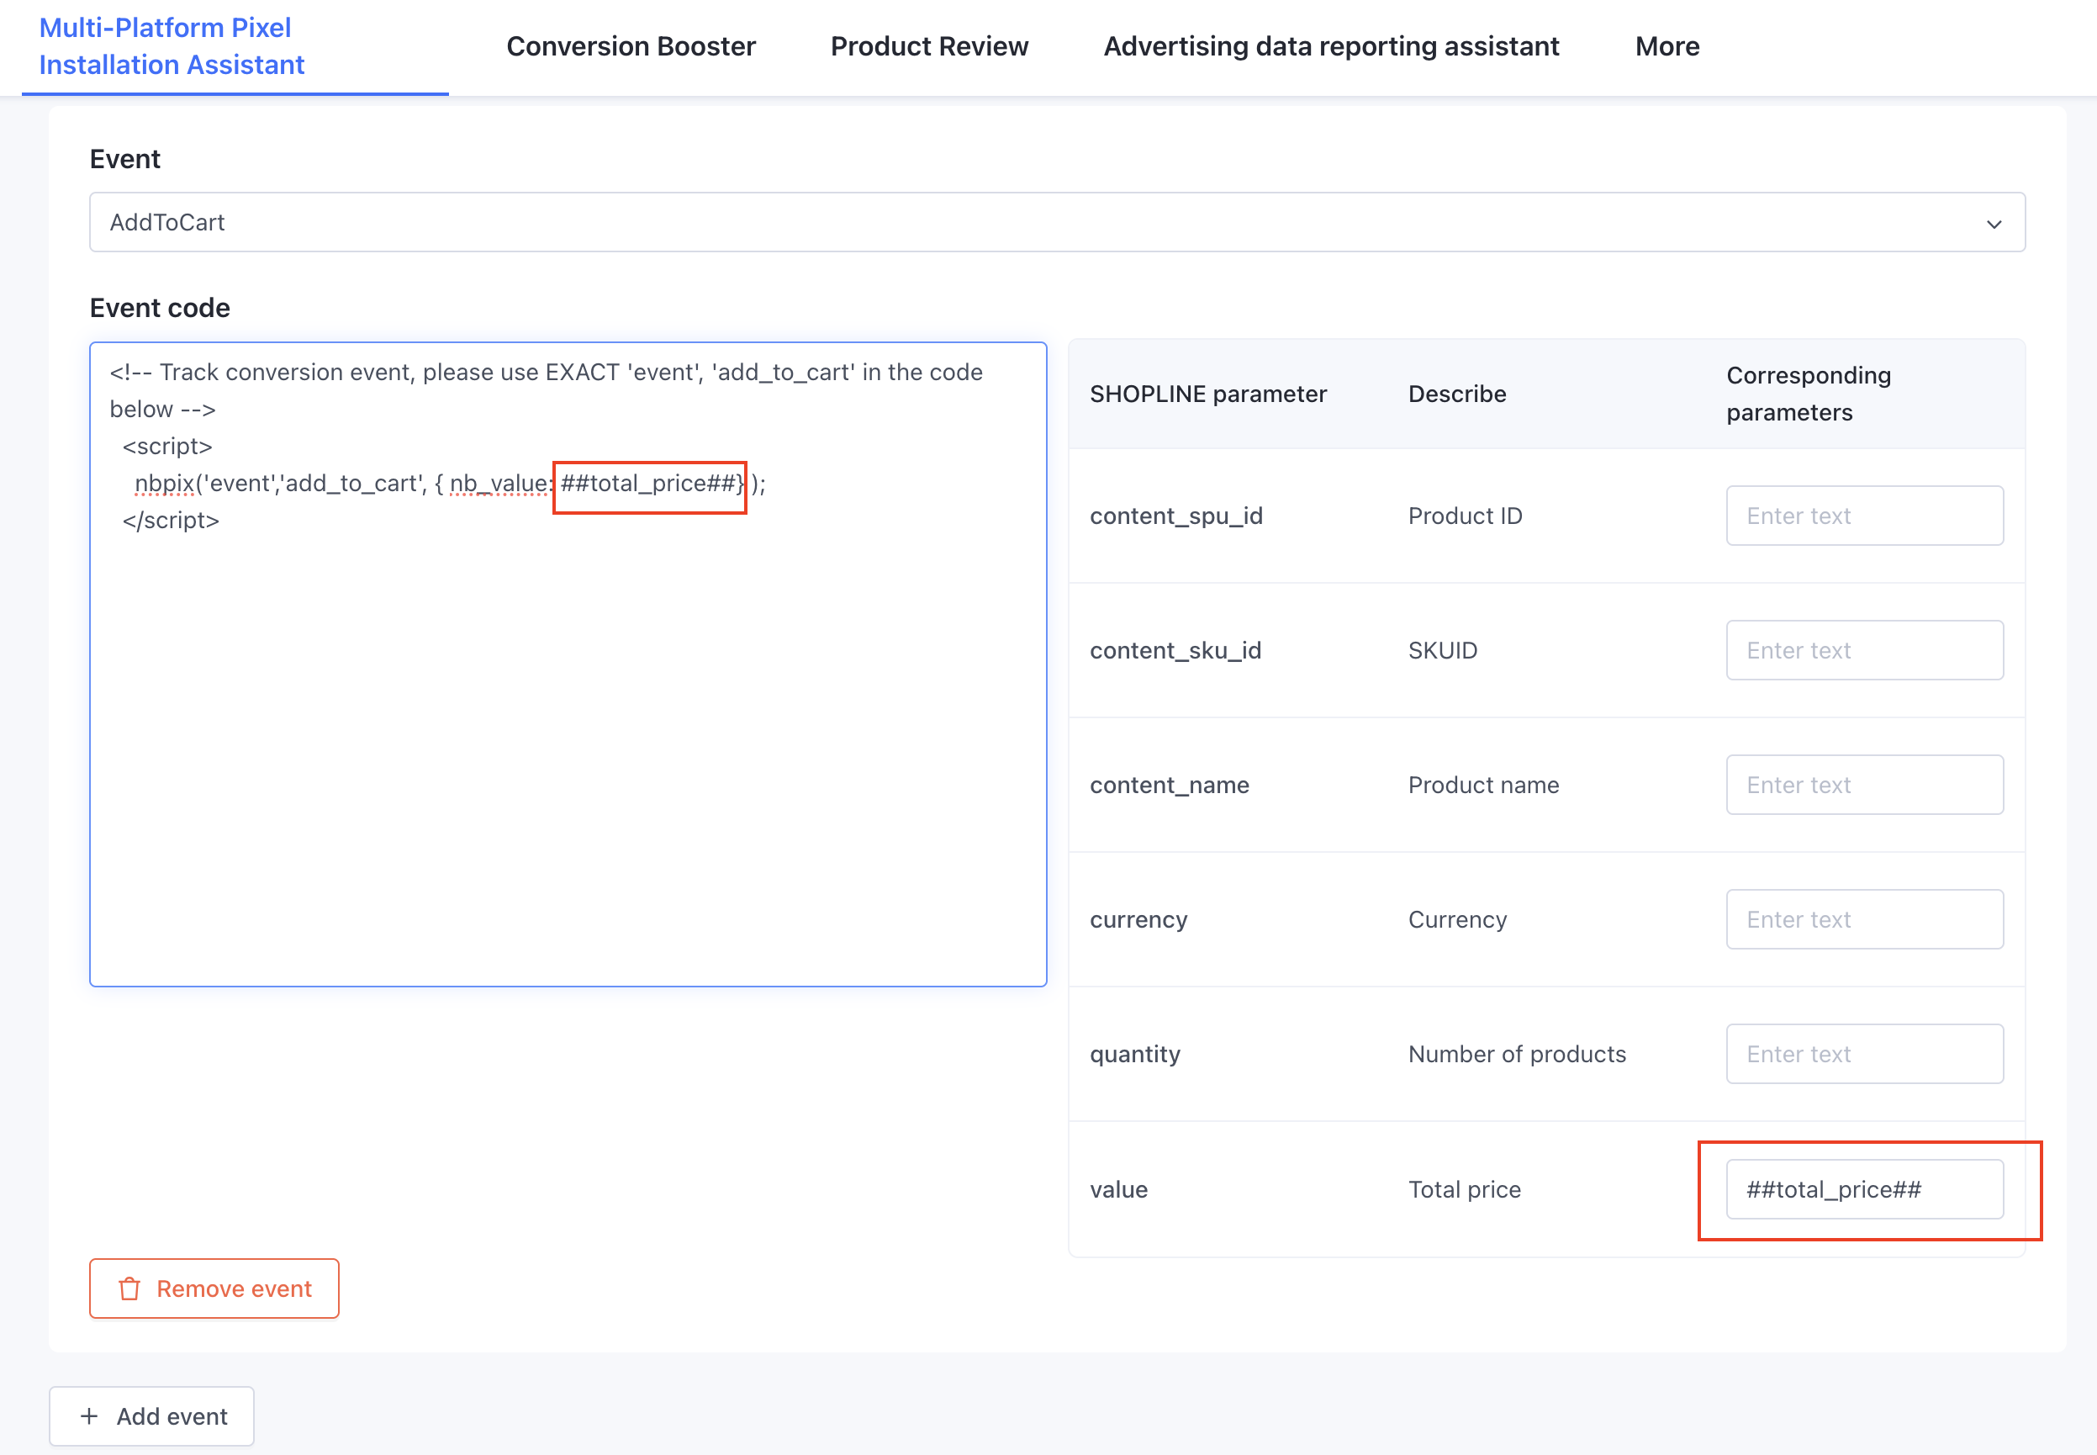
Task: Click the plus icon on Add event
Action: tap(89, 1415)
